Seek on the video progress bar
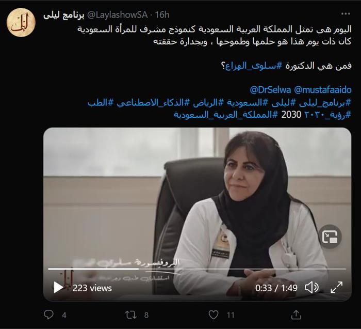 (x=197, y=269)
